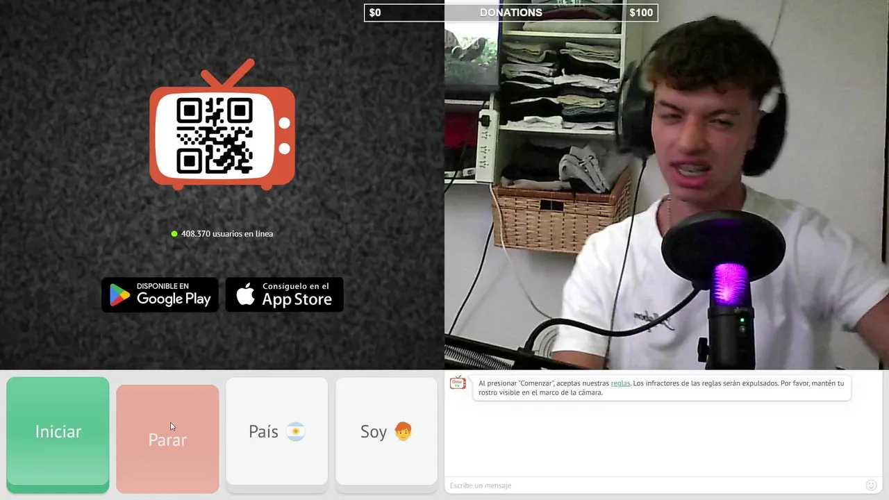Click the $0 donation start label
The height and width of the screenshot is (500, 889).
coord(375,12)
